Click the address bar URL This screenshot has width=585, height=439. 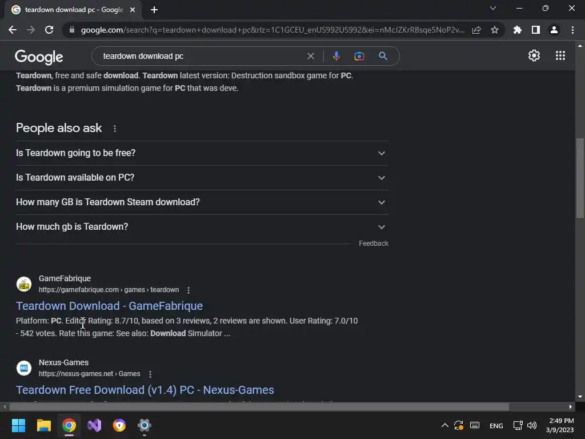[273, 30]
